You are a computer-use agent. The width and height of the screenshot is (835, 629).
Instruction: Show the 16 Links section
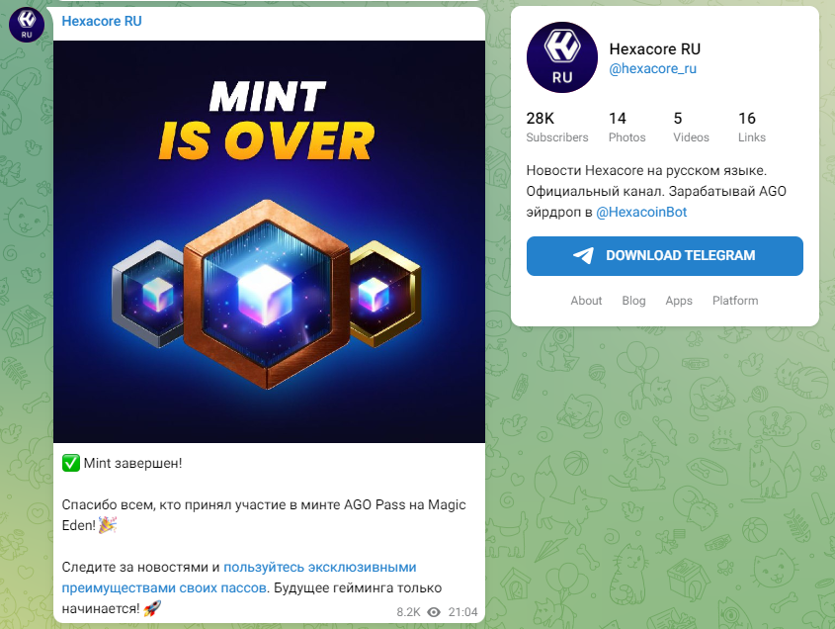click(751, 127)
